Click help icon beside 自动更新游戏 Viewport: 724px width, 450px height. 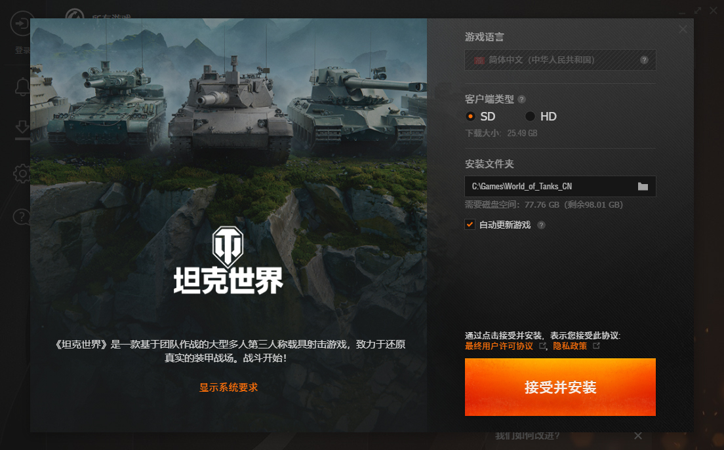tap(541, 225)
